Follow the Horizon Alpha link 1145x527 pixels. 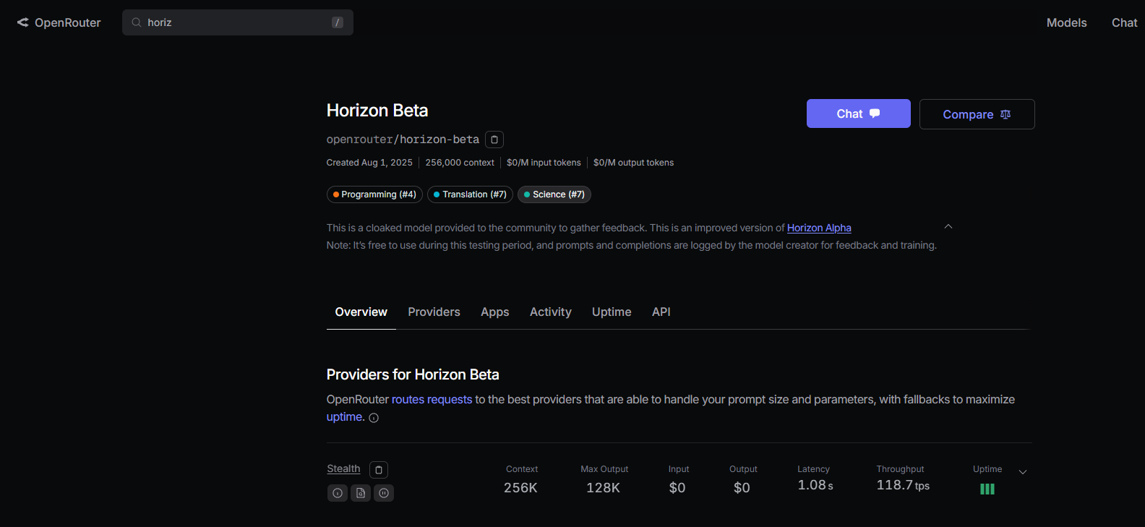(819, 228)
